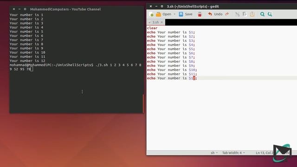Maximize the gedit window
Image resolution: width=297 pixels, height=167 pixels.
(162, 6)
